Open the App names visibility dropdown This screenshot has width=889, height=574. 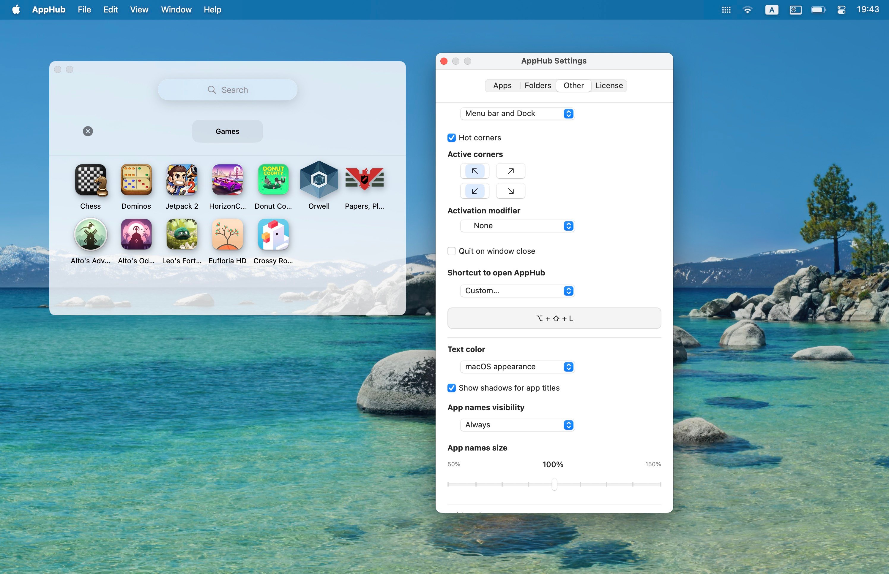click(x=517, y=425)
